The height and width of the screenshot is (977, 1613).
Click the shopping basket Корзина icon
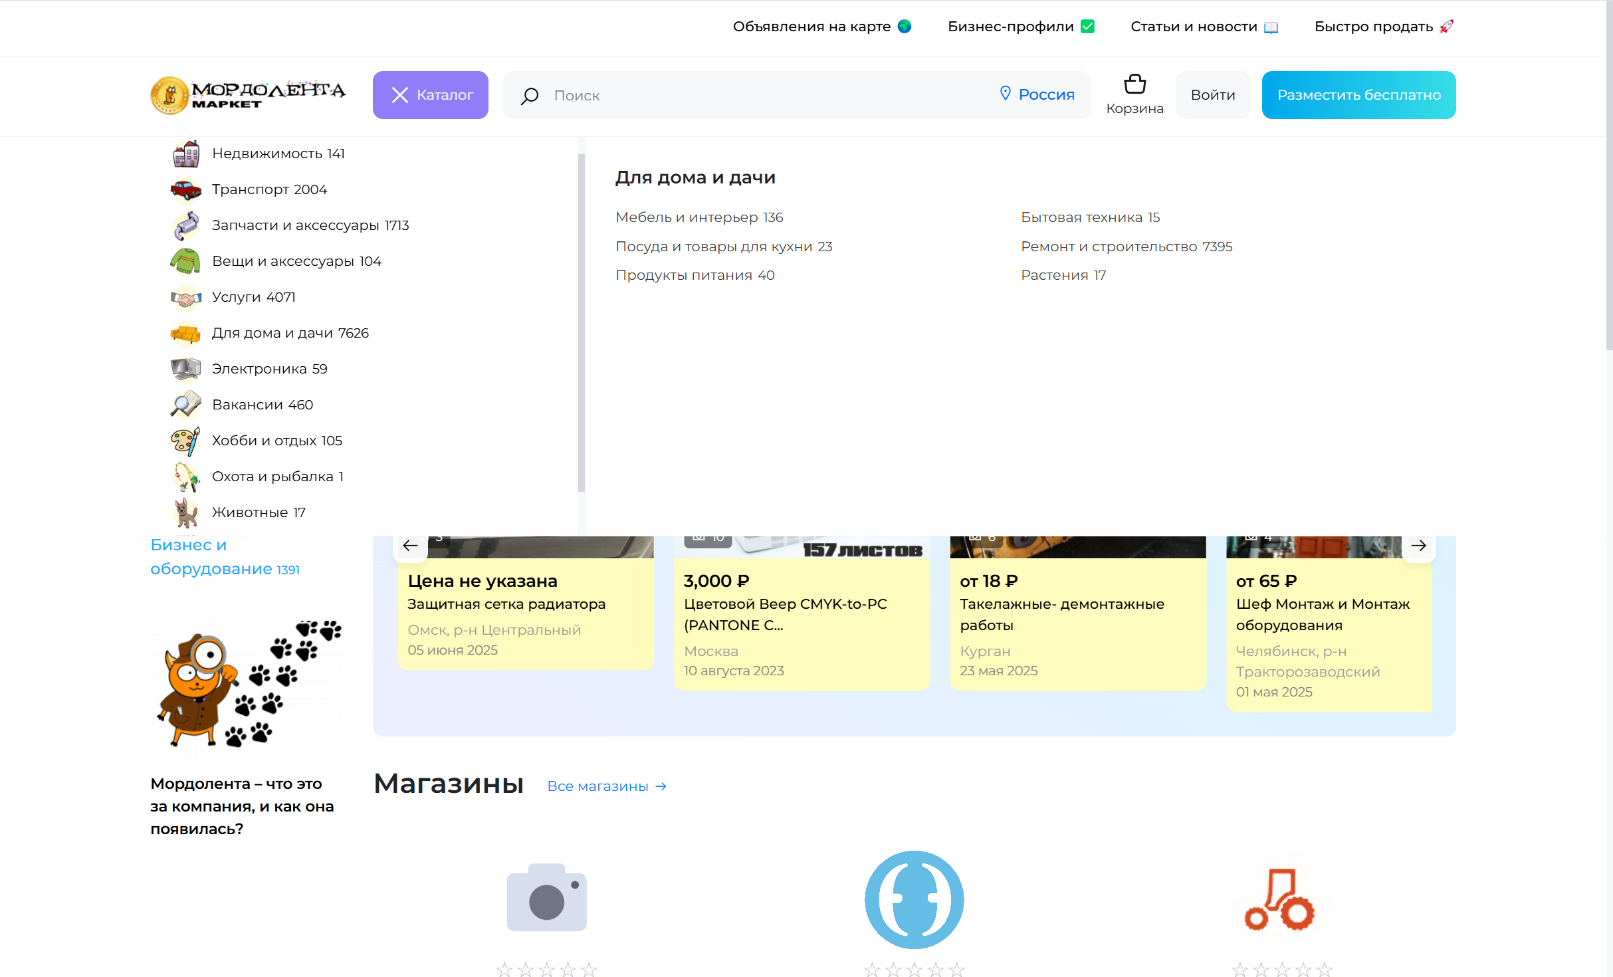[1134, 85]
